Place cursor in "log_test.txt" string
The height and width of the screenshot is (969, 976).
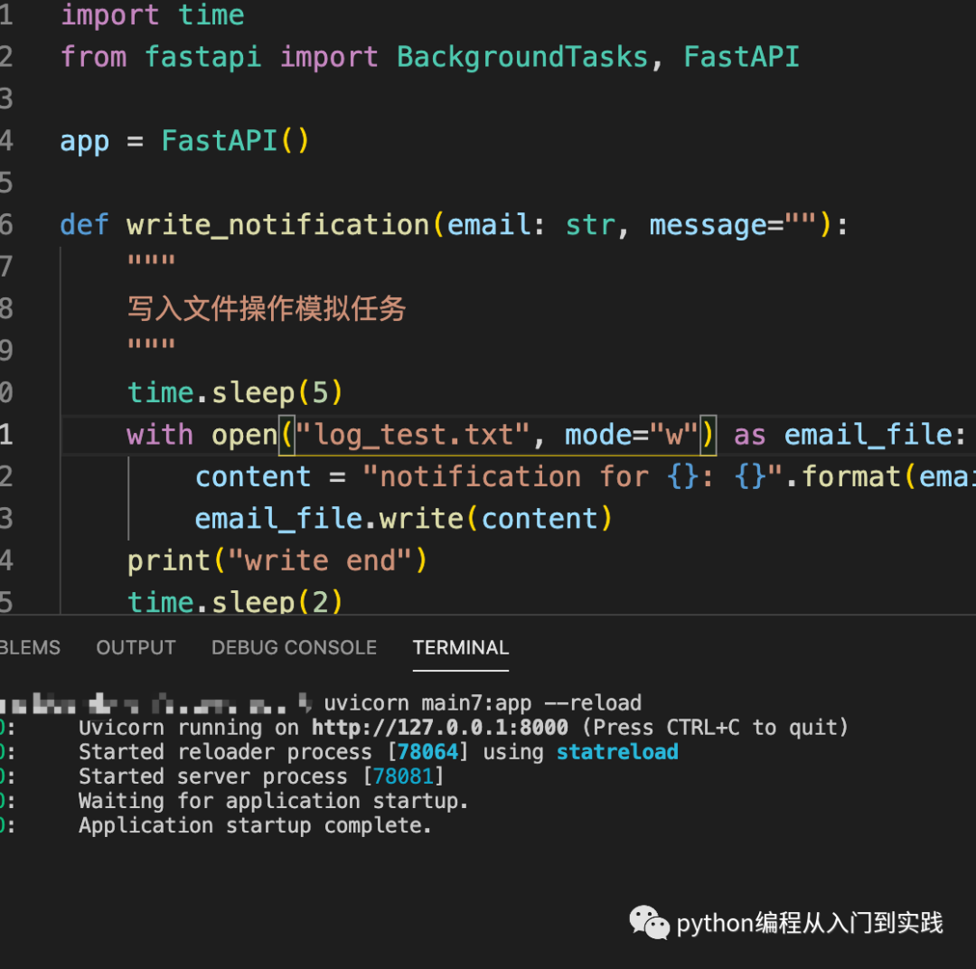pyautogui.click(x=412, y=435)
